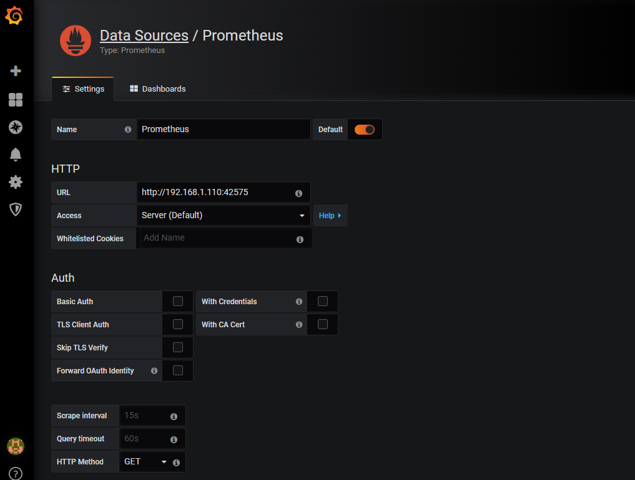Switch to the Dashboards tab
Viewport: 635px width, 480px height.
158,89
